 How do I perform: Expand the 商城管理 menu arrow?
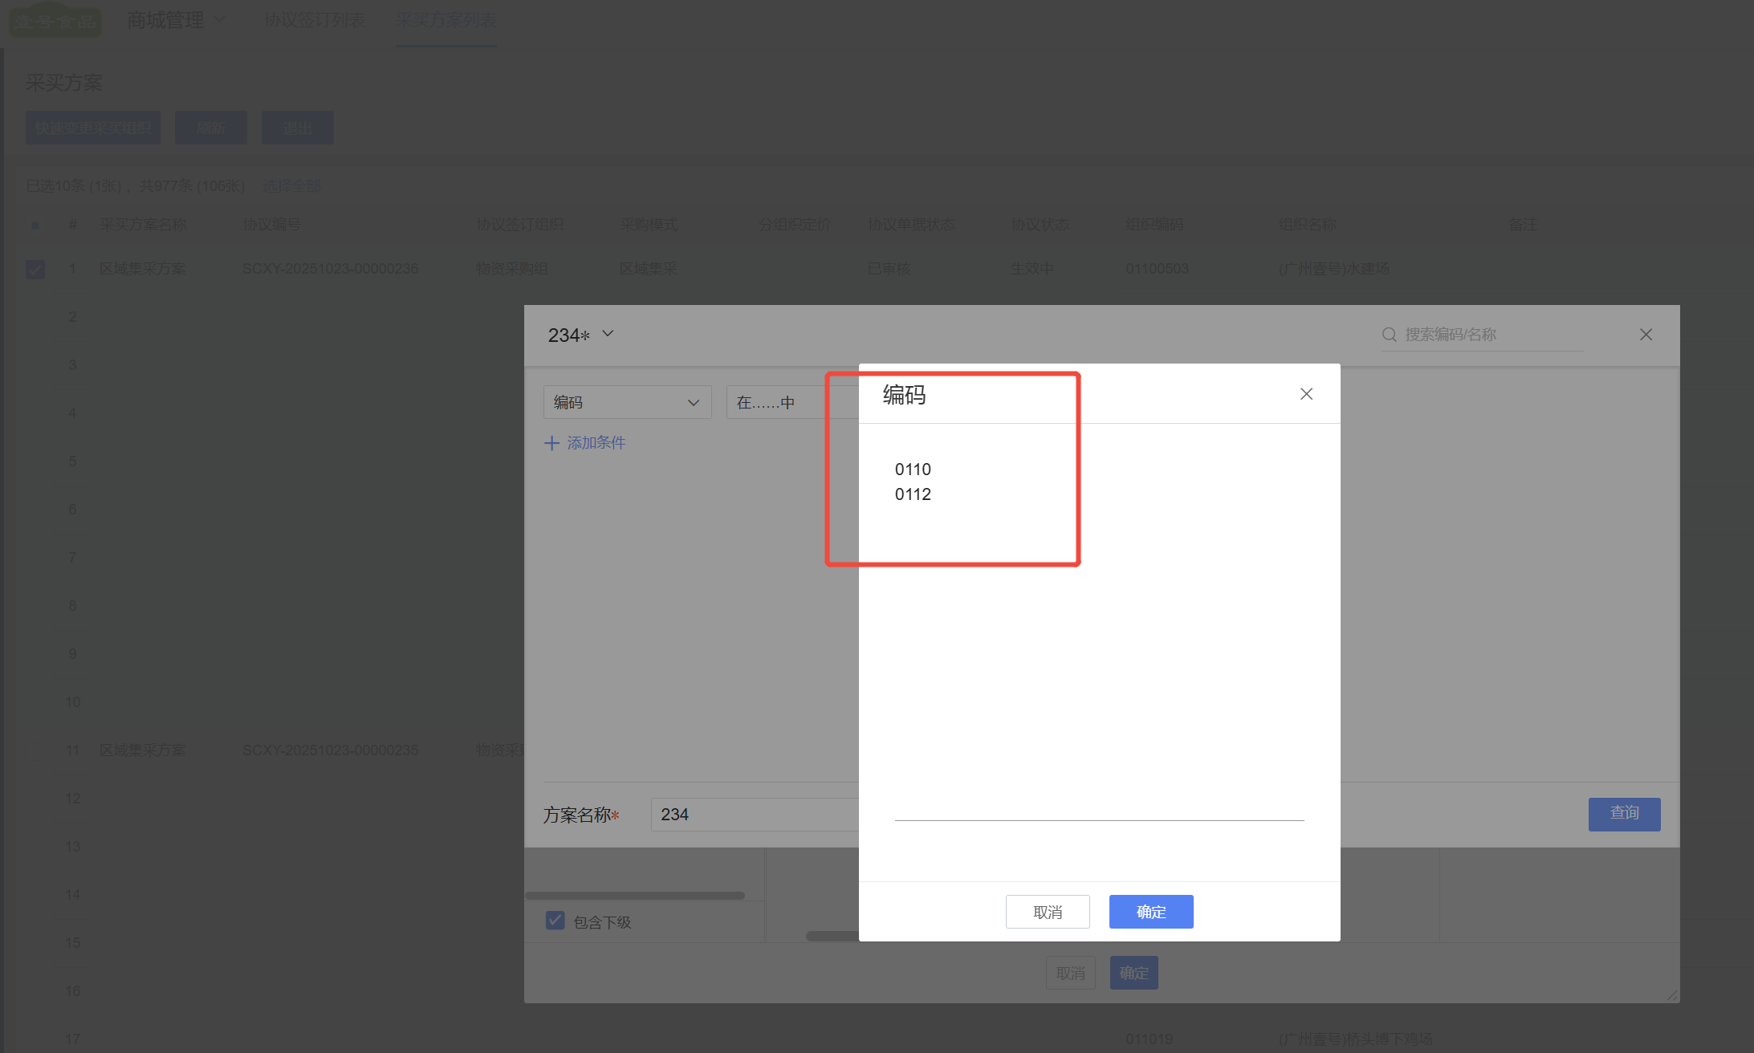click(219, 20)
